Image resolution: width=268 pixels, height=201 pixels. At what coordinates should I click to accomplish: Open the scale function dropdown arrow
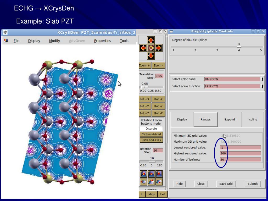pyautogui.click(x=262, y=86)
